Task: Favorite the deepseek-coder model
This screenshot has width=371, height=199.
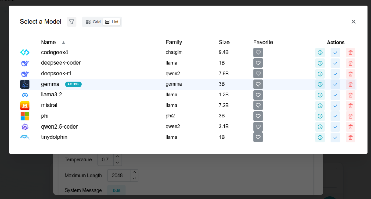Action: (258, 63)
